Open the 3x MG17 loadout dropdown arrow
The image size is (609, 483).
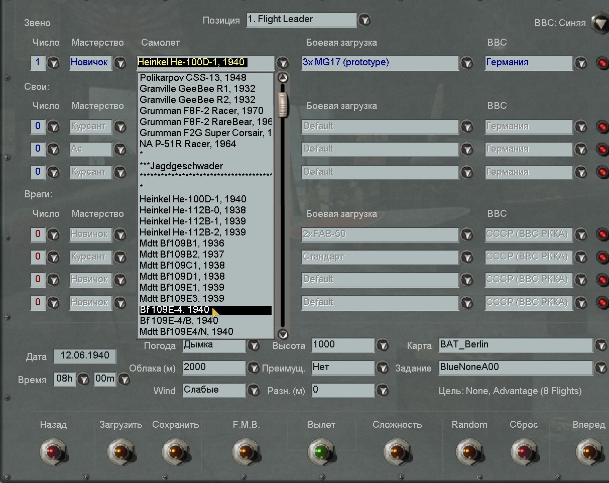pos(467,63)
